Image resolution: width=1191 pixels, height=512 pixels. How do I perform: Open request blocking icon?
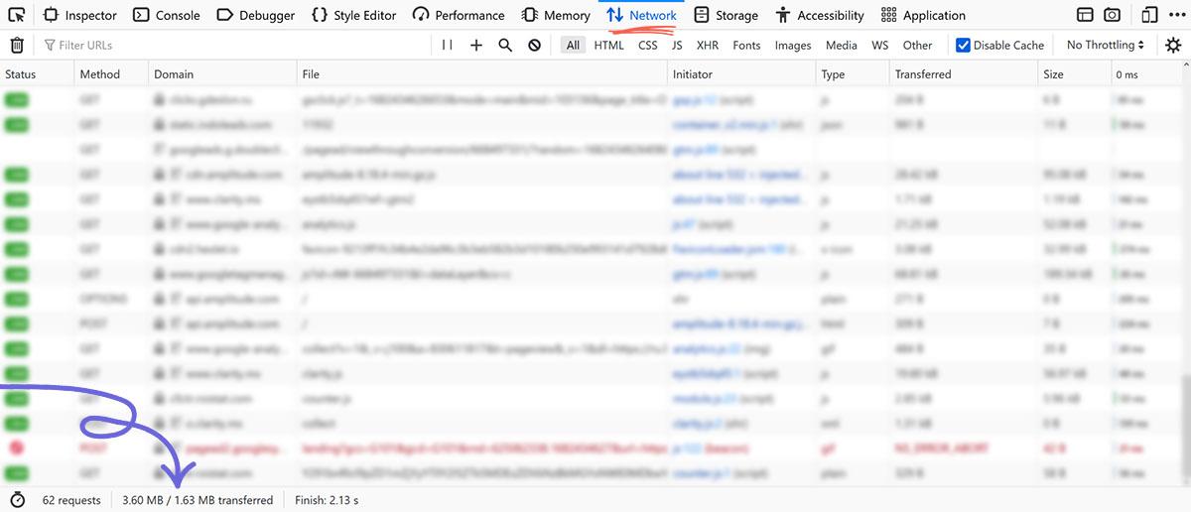tap(534, 45)
